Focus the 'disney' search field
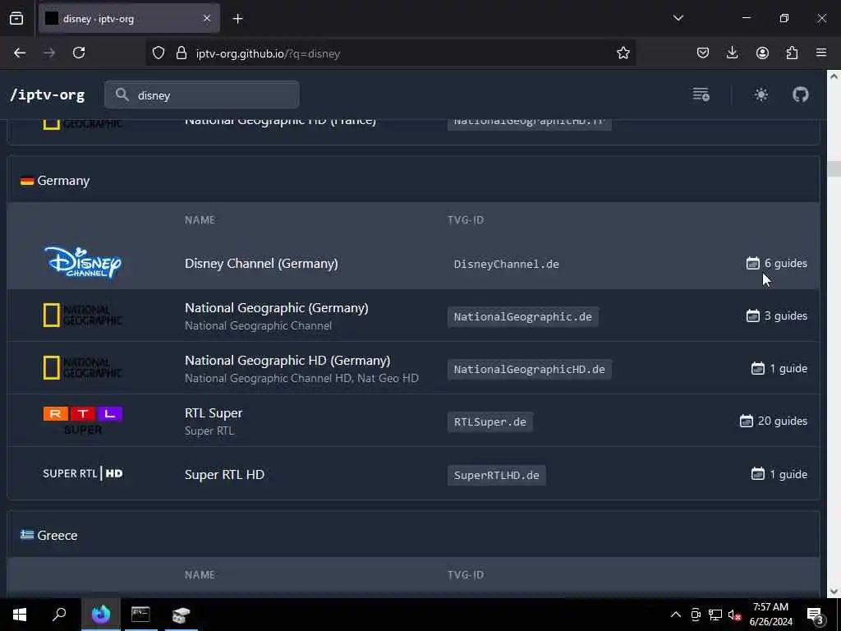 pyautogui.click(x=202, y=95)
